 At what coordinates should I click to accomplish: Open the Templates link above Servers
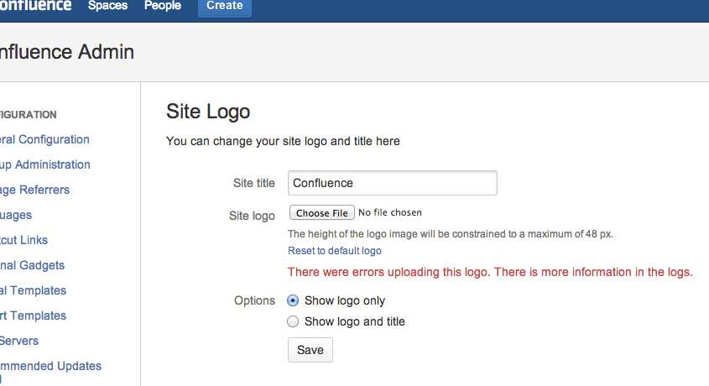tap(33, 316)
